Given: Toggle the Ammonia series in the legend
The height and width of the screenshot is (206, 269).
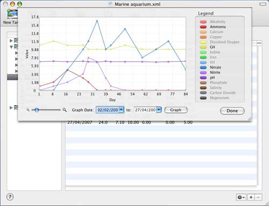Looking at the screenshot, I should (213, 27).
